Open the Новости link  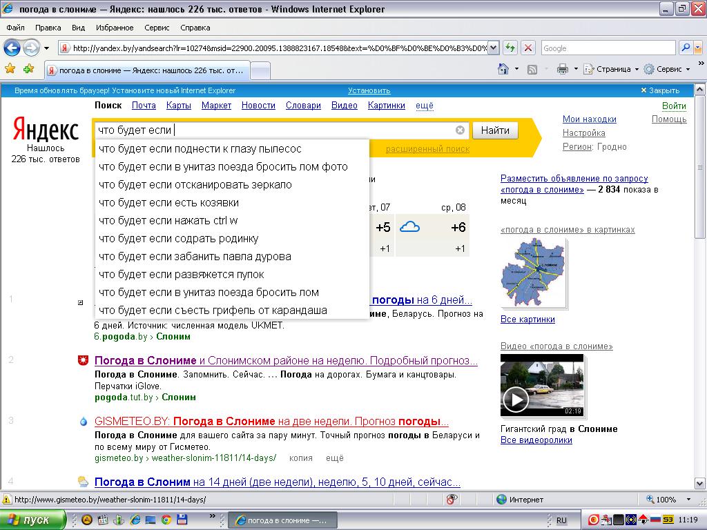coord(258,106)
